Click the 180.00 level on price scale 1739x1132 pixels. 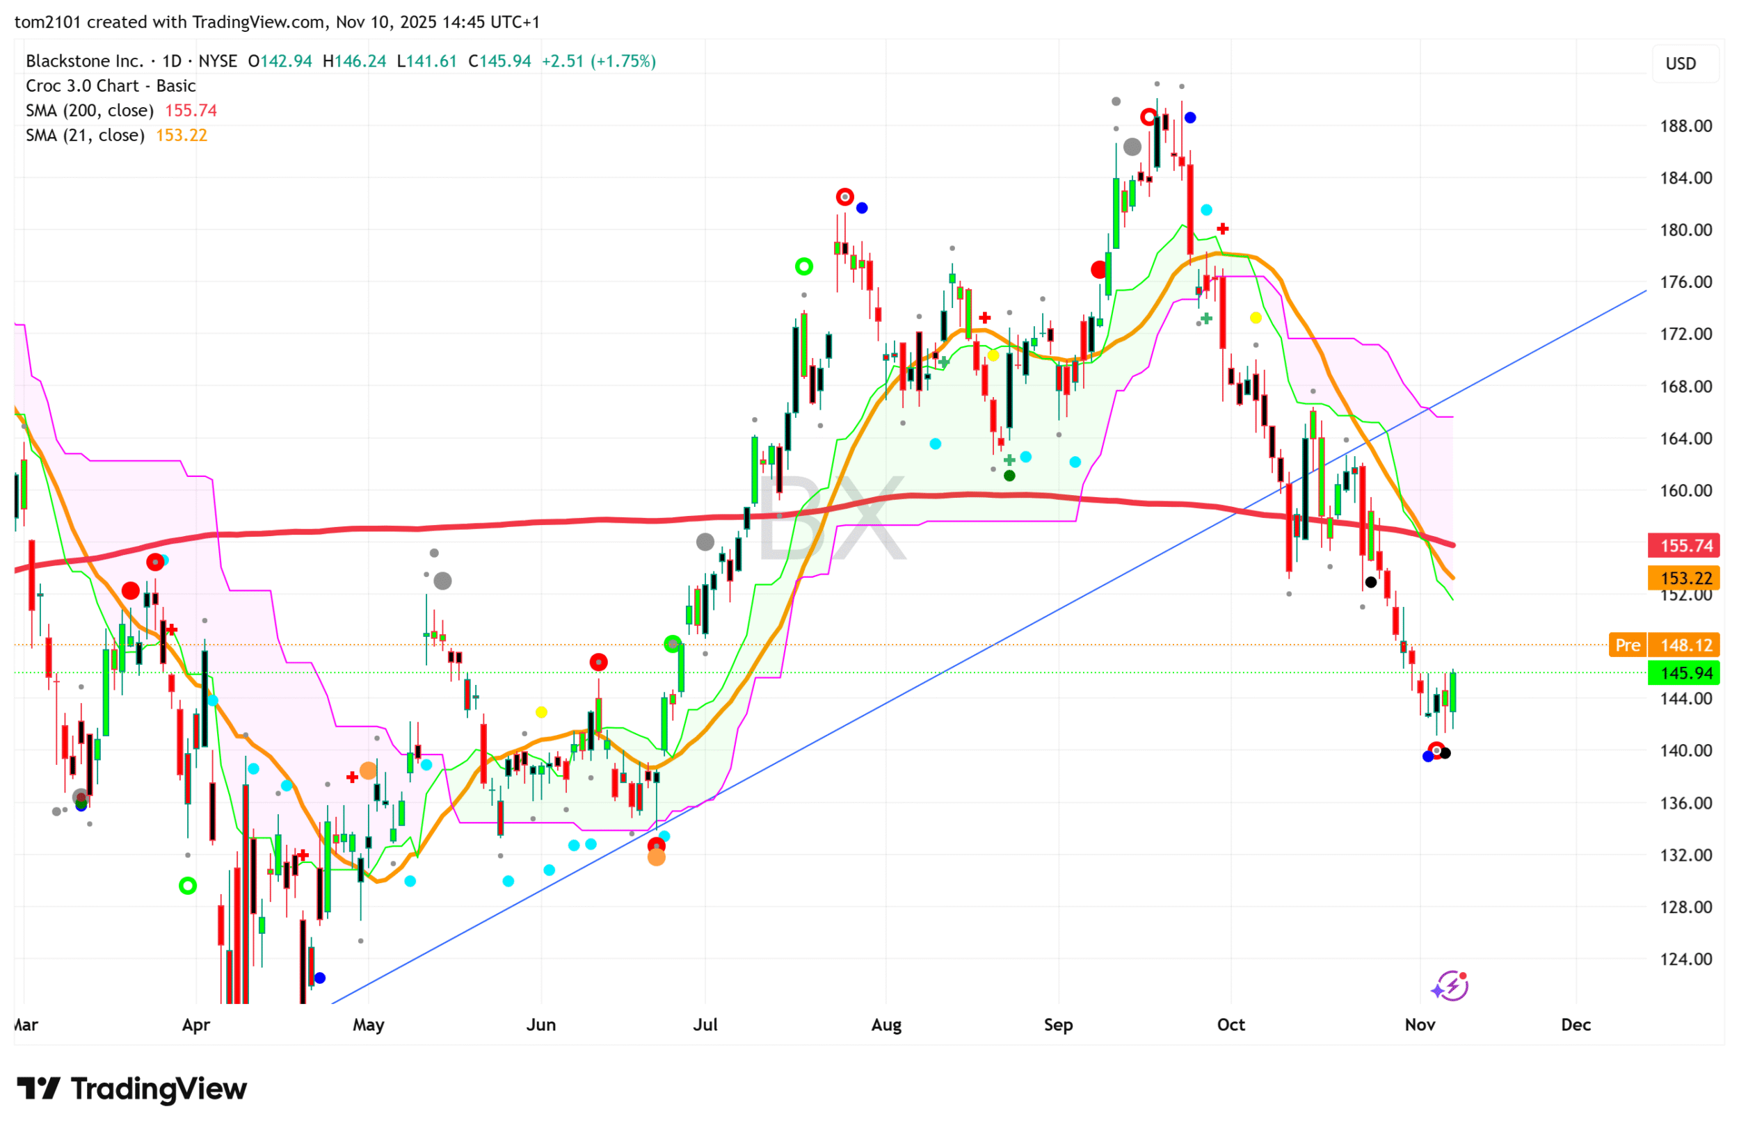1685,230
